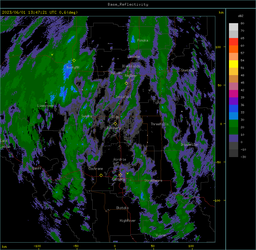Click the yellow diamond marker near RockyMH
The height and width of the screenshot is (250, 256).
(x=74, y=61)
